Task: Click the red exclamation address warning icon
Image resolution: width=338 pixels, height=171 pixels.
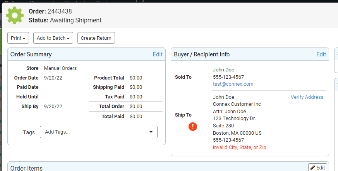Action: coord(193,127)
